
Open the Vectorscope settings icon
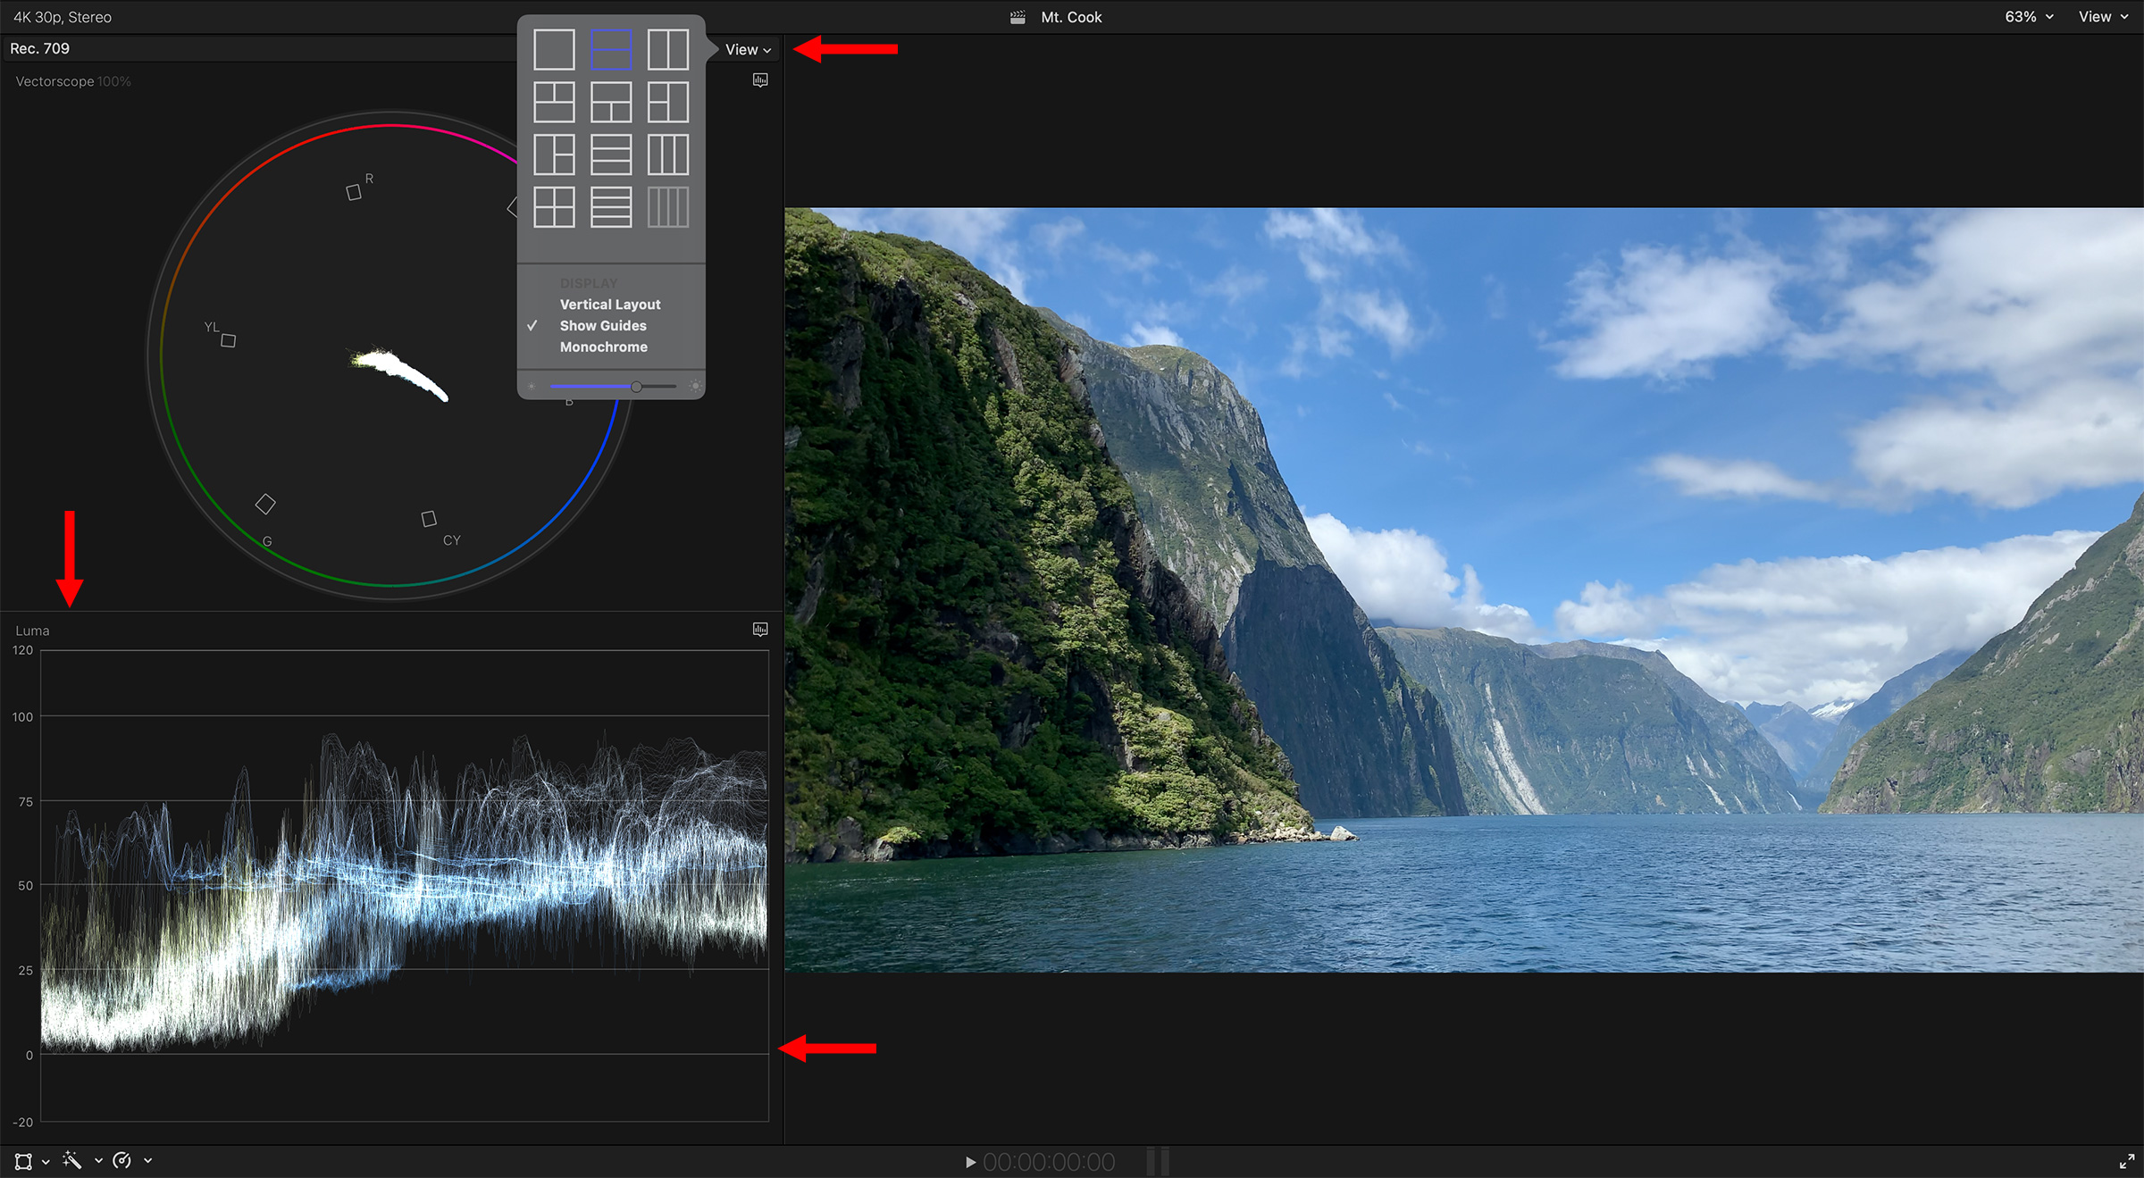(760, 80)
